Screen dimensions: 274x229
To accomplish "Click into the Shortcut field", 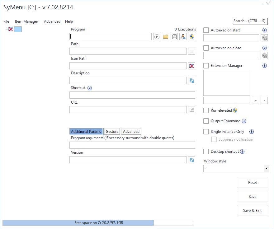I will coord(132,95).
